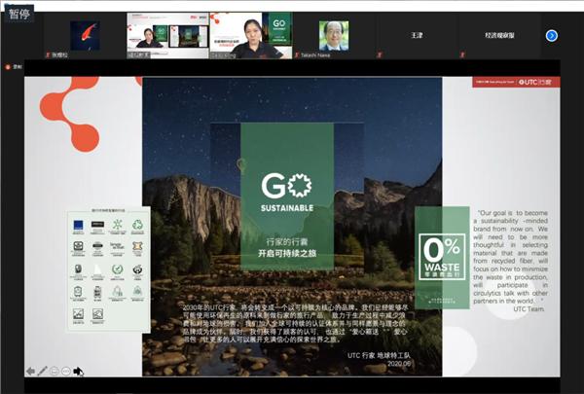Select the presenter's camera video thumbnail
This screenshot has height=394, width=584.
coord(251,35)
